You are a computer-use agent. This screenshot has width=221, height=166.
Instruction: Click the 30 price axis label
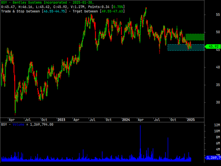pyautogui.click(x=218, y=102)
